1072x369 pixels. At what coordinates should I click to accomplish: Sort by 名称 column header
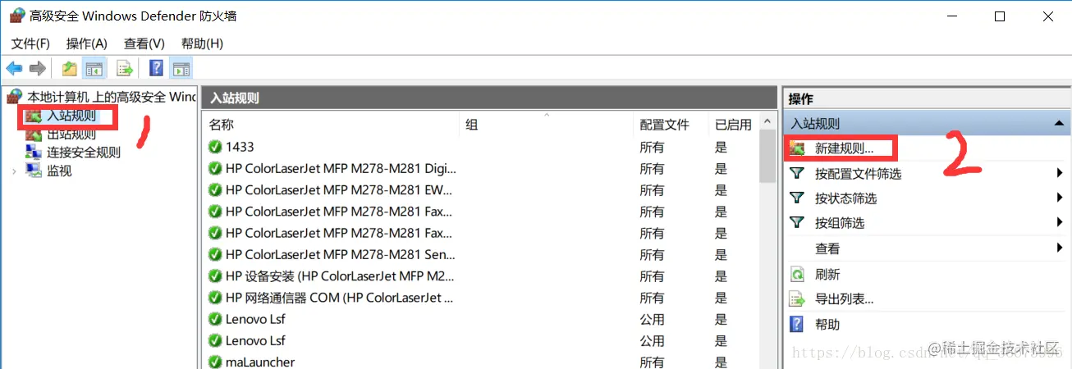coord(331,125)
